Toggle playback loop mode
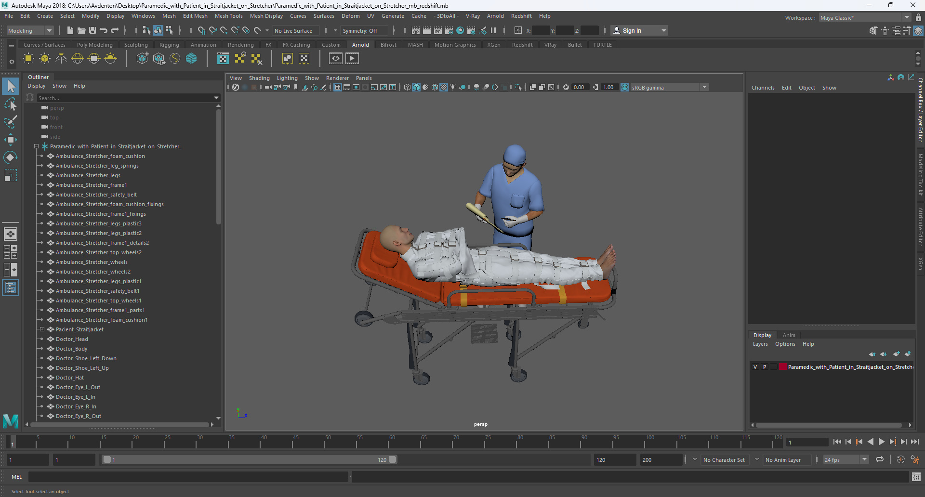This screenshot has height=497, width=925. [x=880, y=459]
